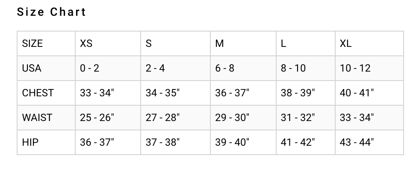Select hip measurement 43 - 44" cell

[x=357, y=142]
